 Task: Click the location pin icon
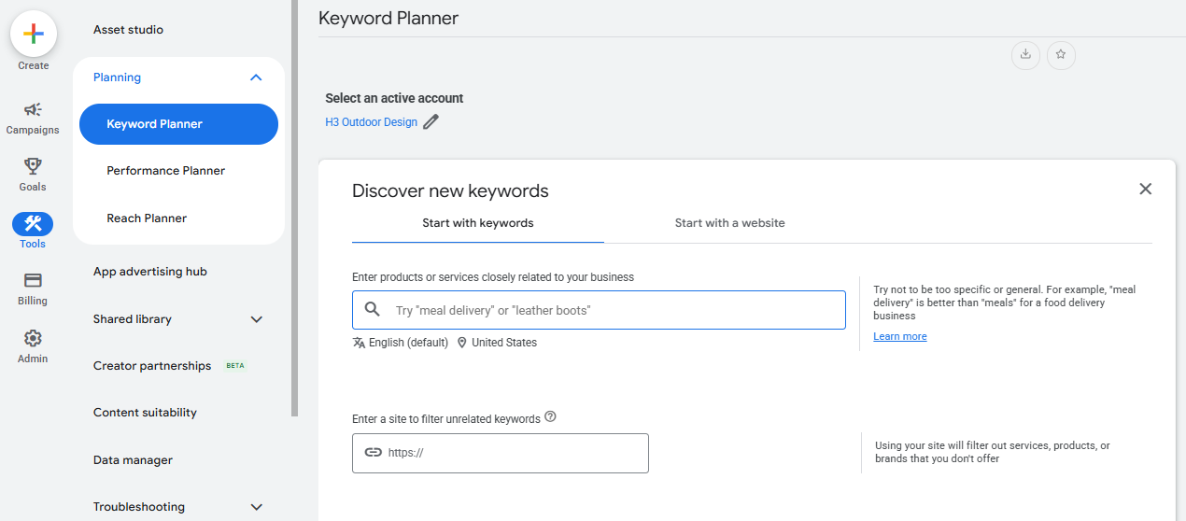[x=461, y=343]
